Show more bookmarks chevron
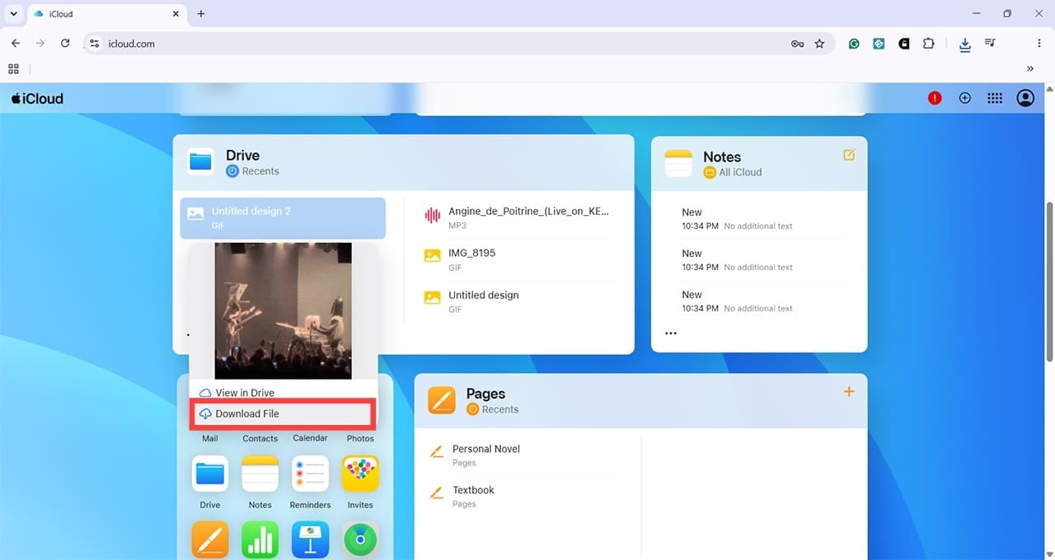Screen dimensions: 1055x560 tap(1030, 68)
